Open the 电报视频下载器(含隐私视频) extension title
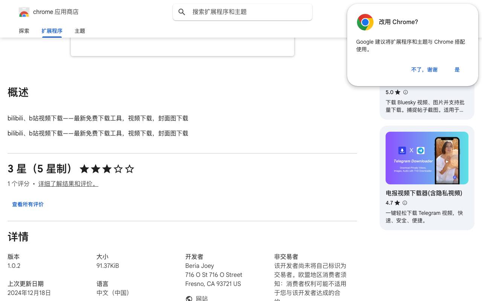 (424, 193)
